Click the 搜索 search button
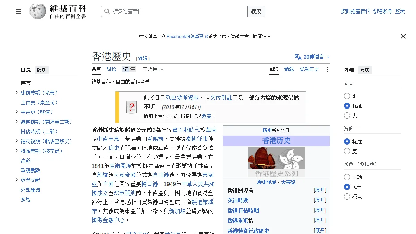 [x=256, y=11]
